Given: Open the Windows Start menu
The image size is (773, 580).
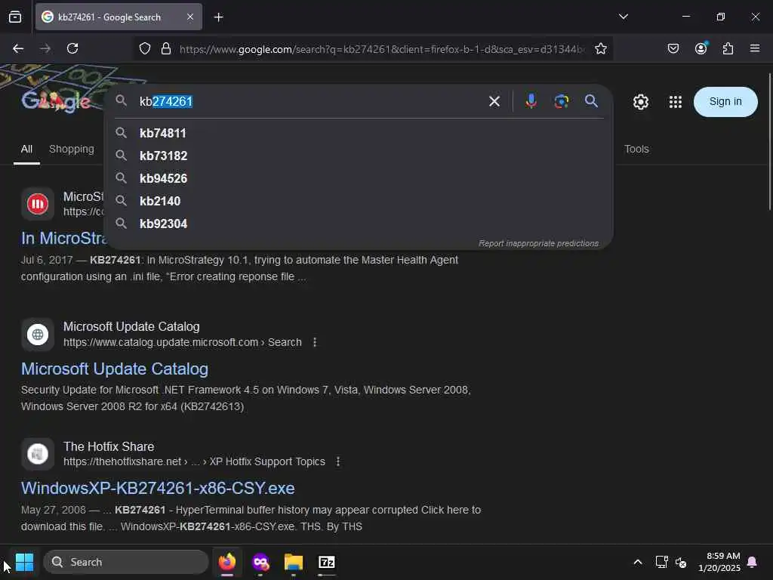Looking at the screenshot, I should 24,562.
